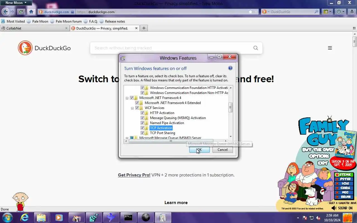Open the New Moon application menu
Image resolution: width=357 pixels, height=223 pixels.
tap(16, 3)
